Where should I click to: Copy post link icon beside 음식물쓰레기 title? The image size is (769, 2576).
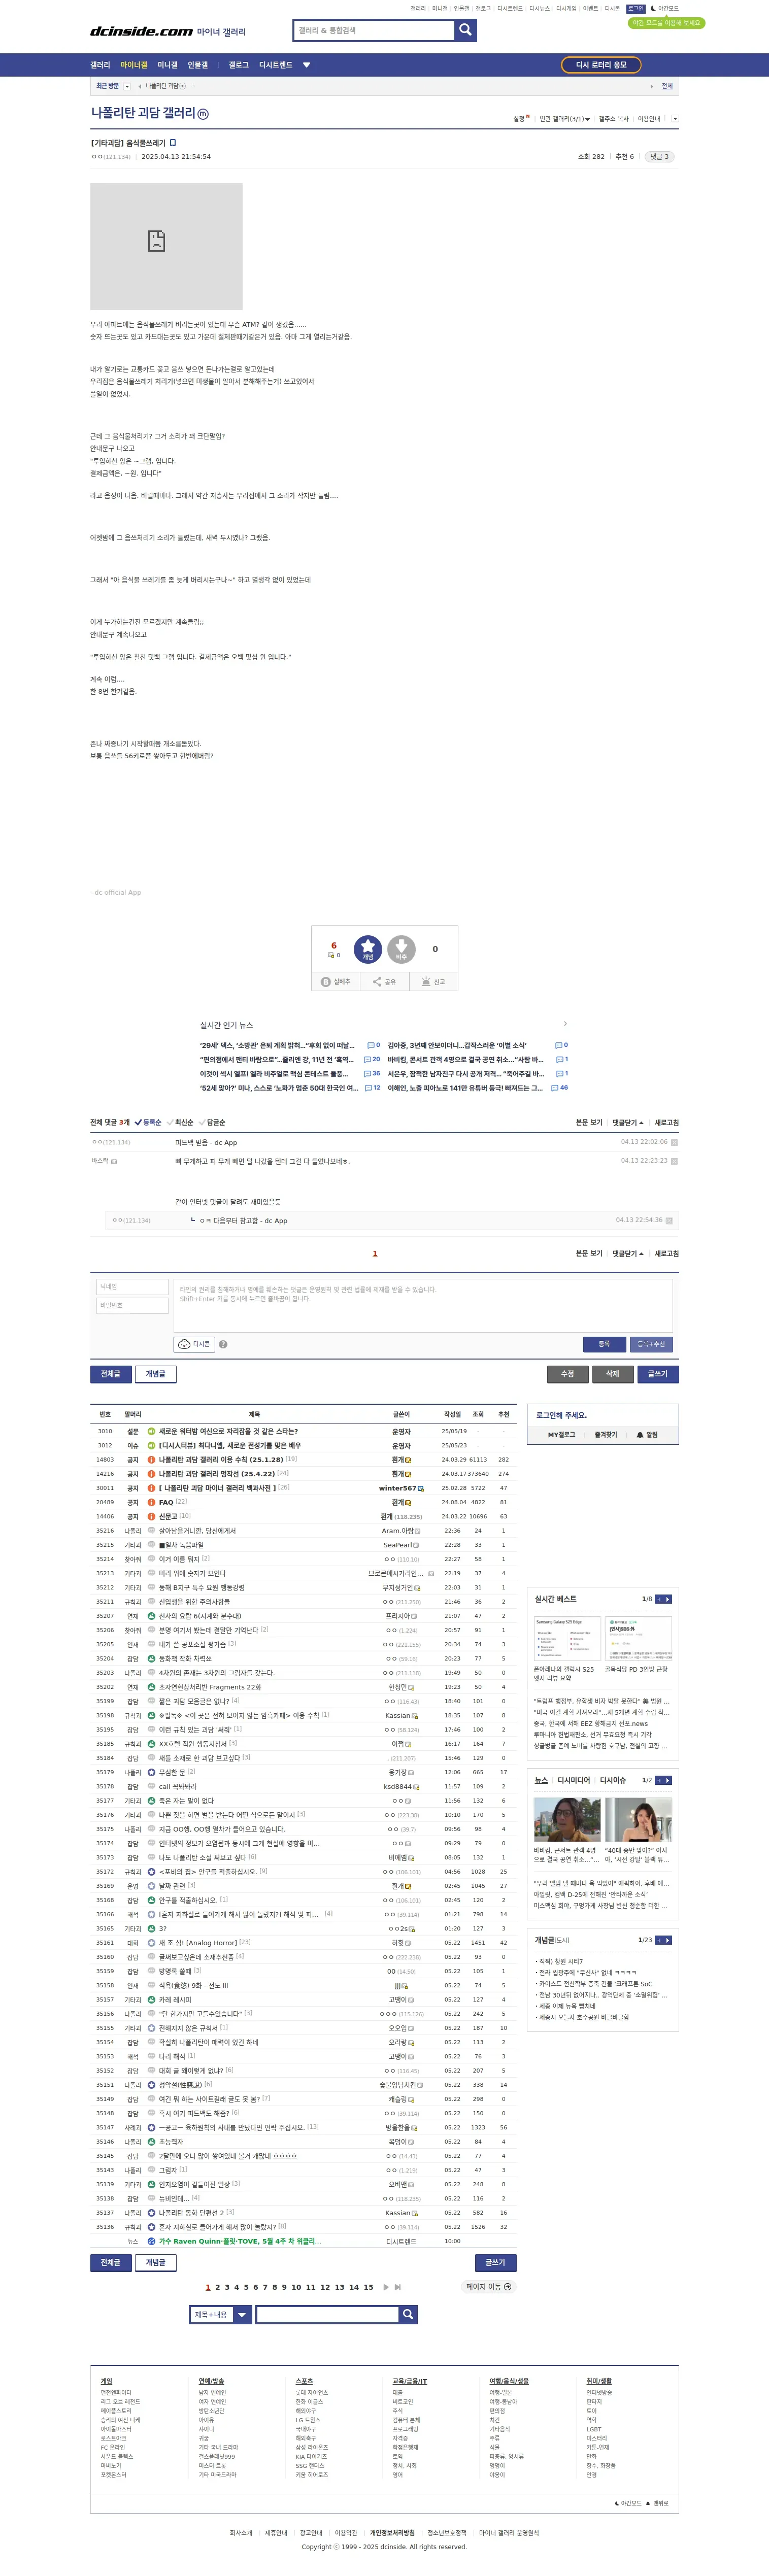(172, 143)
